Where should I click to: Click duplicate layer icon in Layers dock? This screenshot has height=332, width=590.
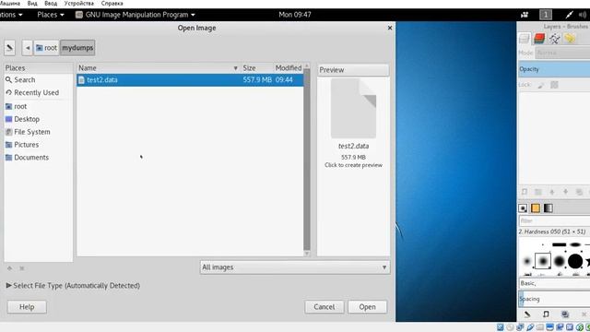pyautogui.click(x=579, y=192)
